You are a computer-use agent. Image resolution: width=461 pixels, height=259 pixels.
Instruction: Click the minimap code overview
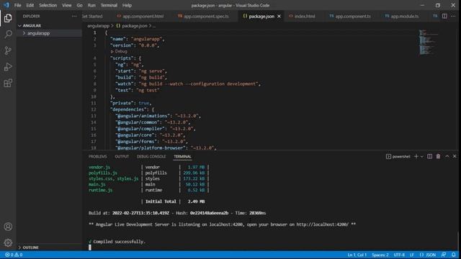[x=428, y=42]
